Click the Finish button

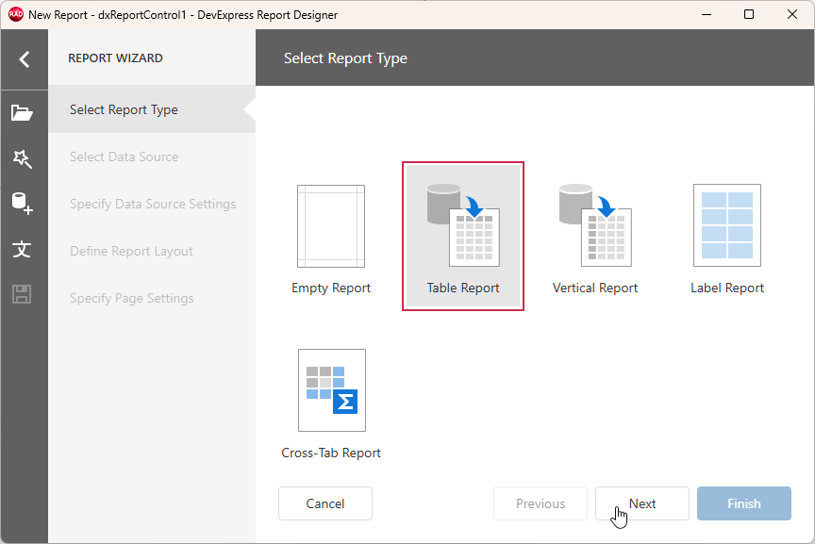click(744, 503)
